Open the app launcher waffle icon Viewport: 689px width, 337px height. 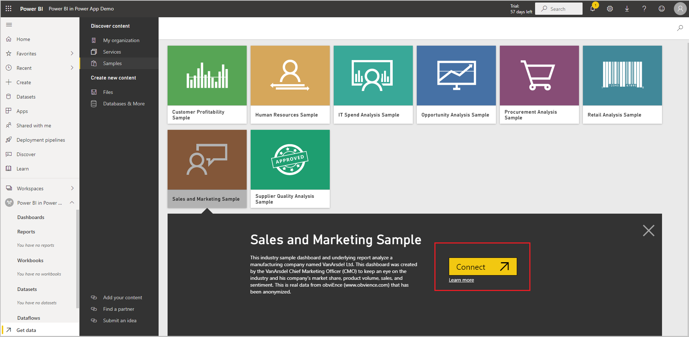click(x=9, y=9)
